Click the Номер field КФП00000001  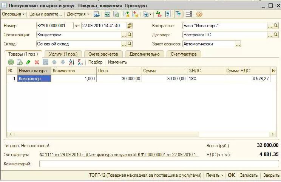(55, 26)
